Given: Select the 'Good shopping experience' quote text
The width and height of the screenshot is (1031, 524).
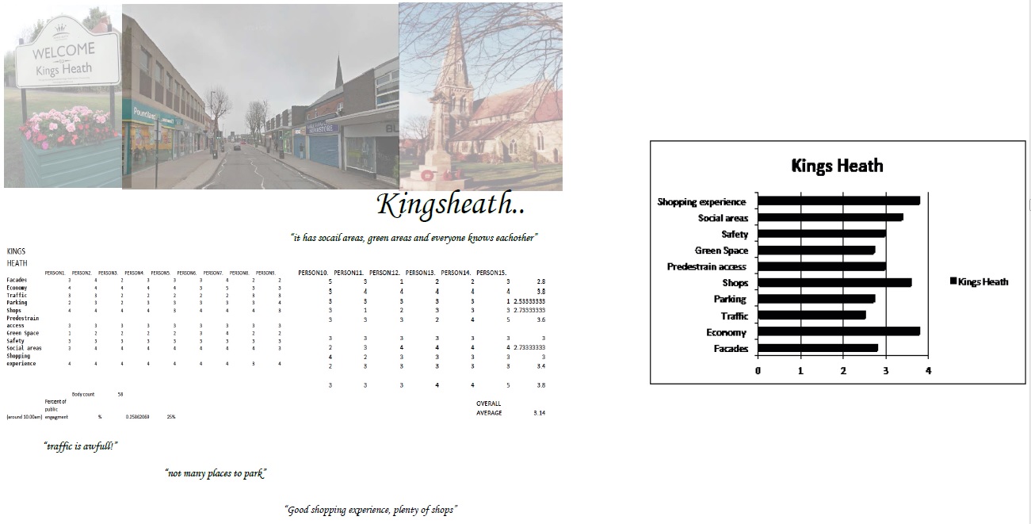Looking at the screenshot, I should pyautogui.click(x=371, y=510).
